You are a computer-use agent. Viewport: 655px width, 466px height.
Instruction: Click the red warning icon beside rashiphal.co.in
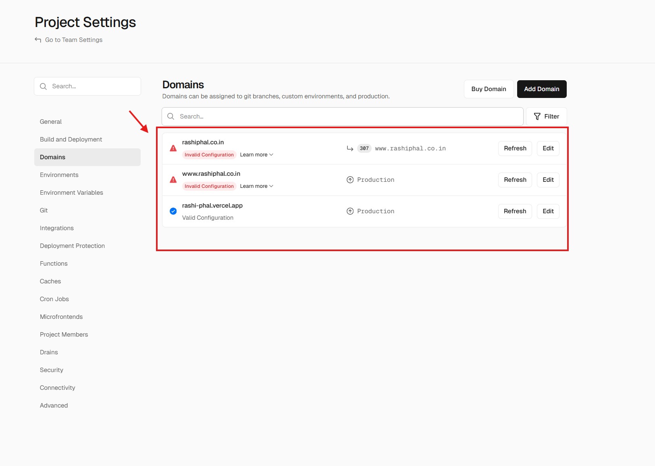(x=173, y=148)
